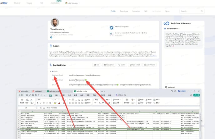
Task: Click the Filter funnel icon in WPS
Action: tap(147, 103)
